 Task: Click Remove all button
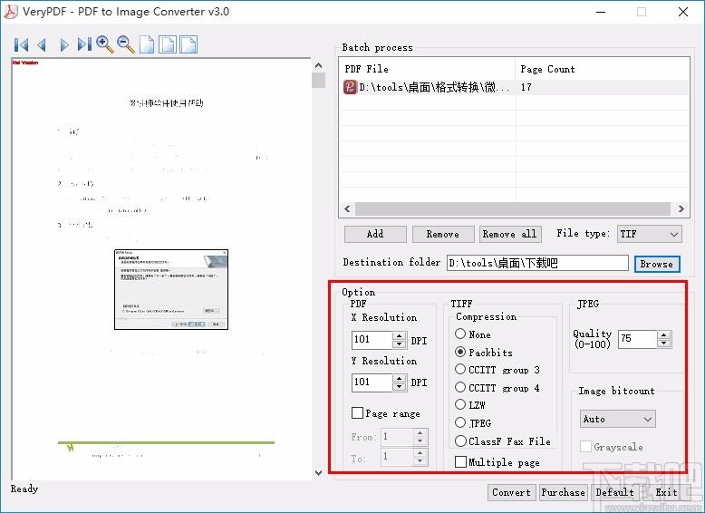pos(510,234)
